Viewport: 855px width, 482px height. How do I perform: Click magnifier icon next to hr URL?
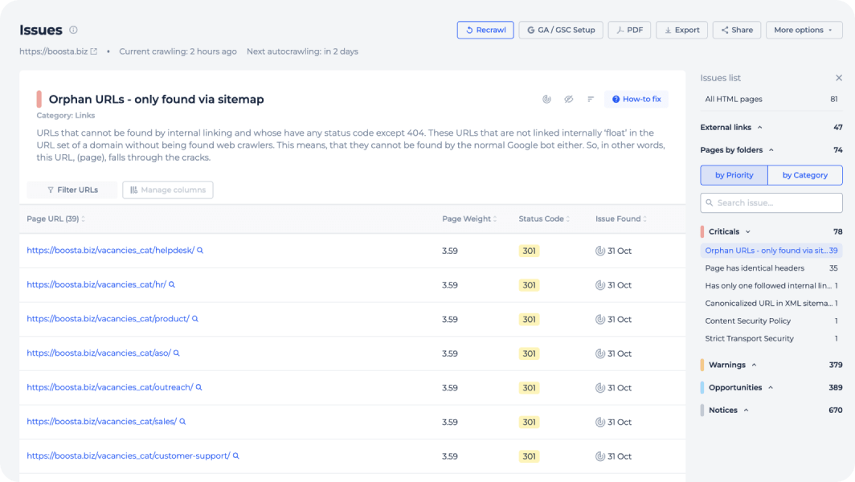click(172, 284)
